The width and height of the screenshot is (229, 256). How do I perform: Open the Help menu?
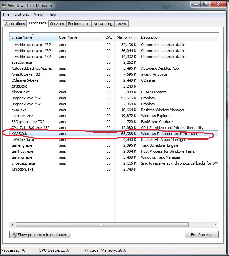pos(52,14)
